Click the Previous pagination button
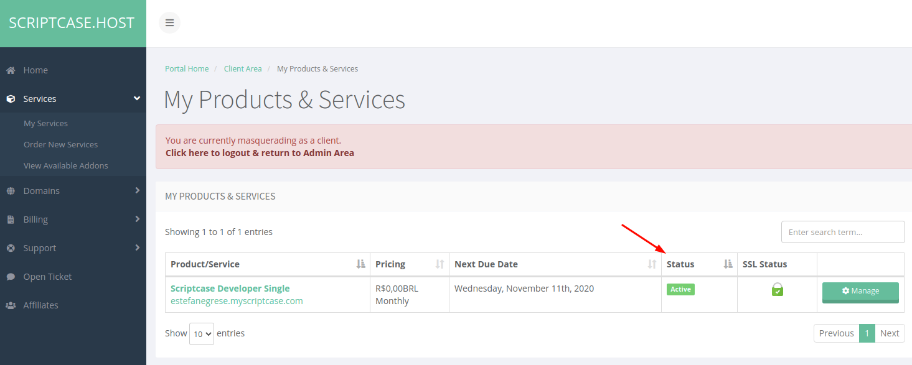Image resolution: width=912 pixels, height=365 pixels. [x=836, y=333]
